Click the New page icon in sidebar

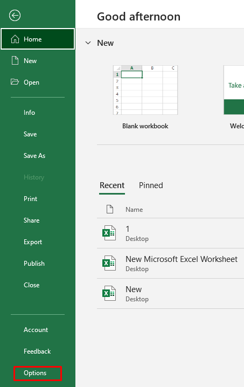point(15,60)
